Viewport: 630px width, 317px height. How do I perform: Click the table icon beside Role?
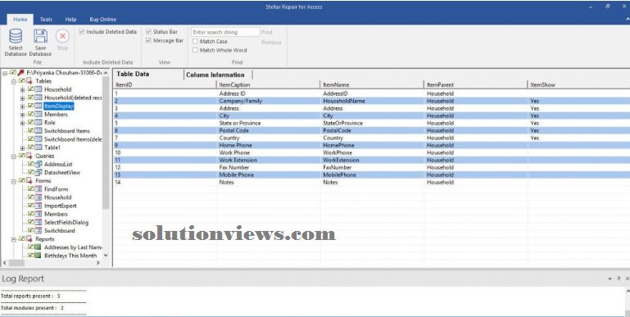[x=39, y=123]
